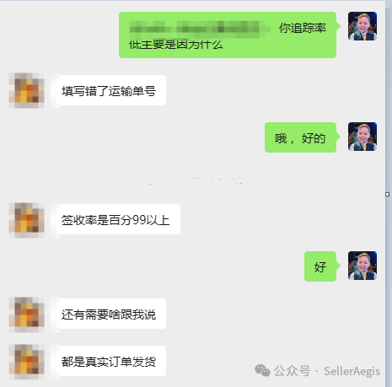Select the '还有需要啥跟我说' message bubble

[111, 314]
